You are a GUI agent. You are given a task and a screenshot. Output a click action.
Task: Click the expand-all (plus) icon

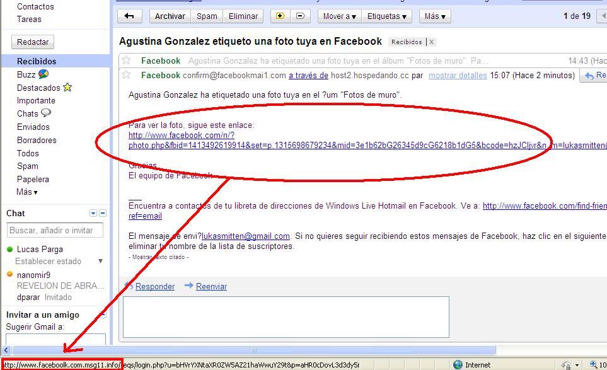(x=280, y=16)
